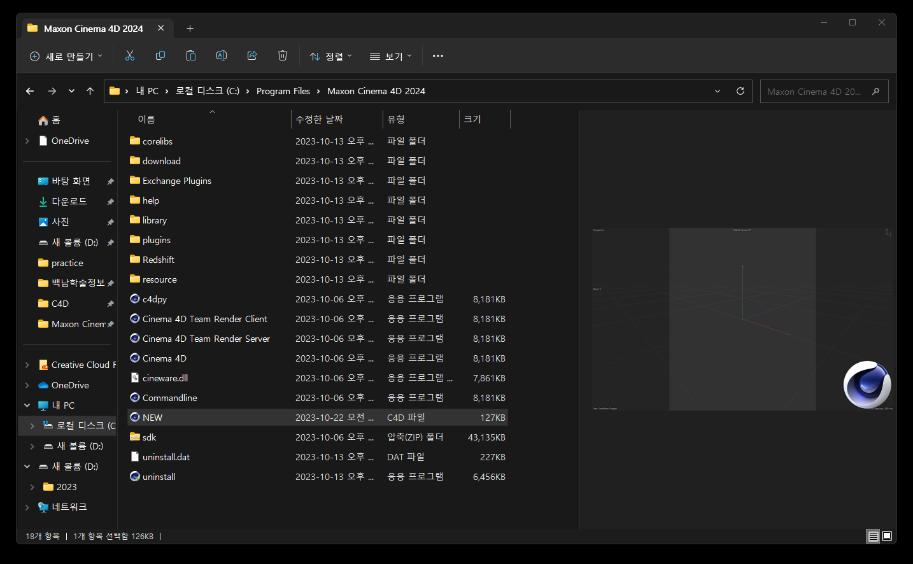Expand Creative Cloud Files node

[27, 365]
